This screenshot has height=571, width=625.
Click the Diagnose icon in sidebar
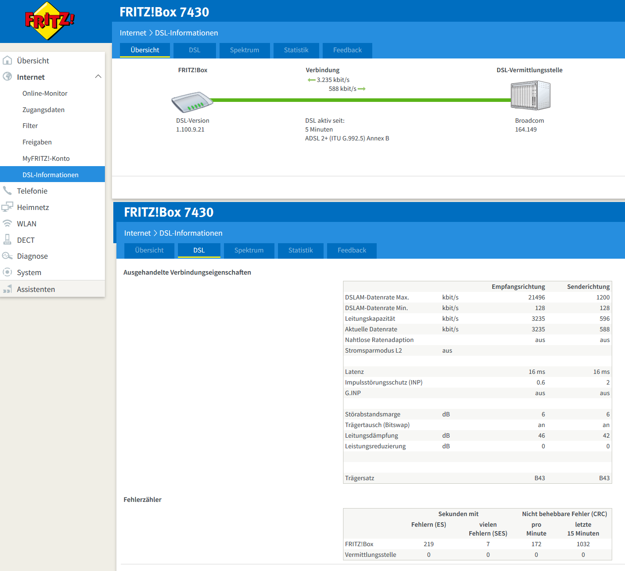(8, 256)
